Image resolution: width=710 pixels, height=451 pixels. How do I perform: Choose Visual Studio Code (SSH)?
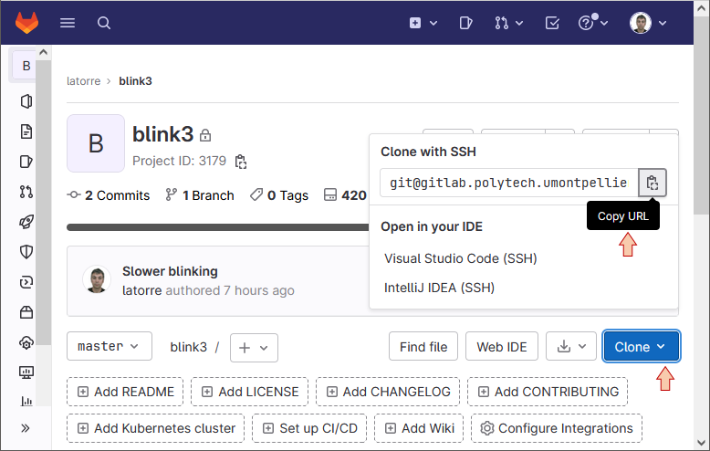click(x=461, y=258)
